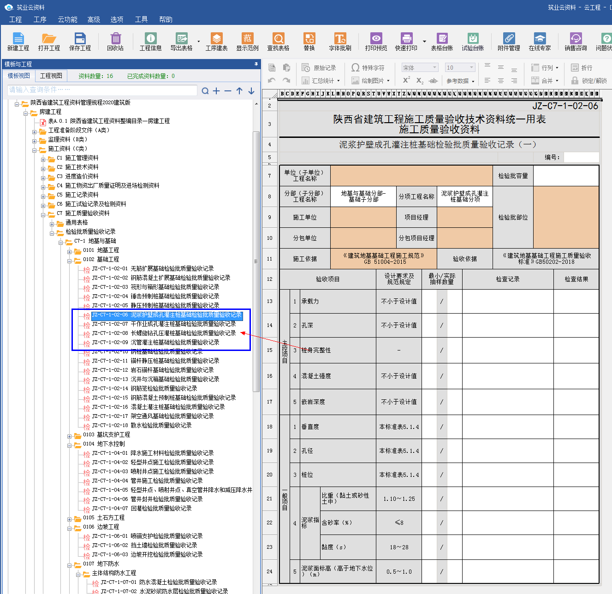This screenshot has width=612, height=594.
Task: Click the 编号 number input cell
Action: click(x=581, y=157)
